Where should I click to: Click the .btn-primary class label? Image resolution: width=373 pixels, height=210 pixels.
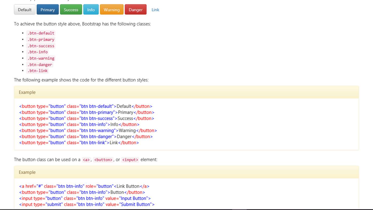[41, 39]
